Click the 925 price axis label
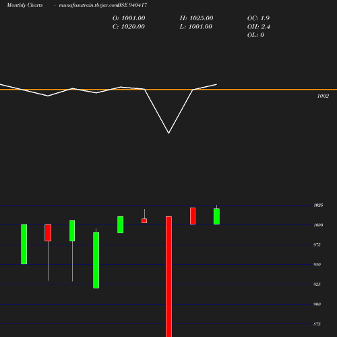This screenshot has width=337, height=337. 317,284
